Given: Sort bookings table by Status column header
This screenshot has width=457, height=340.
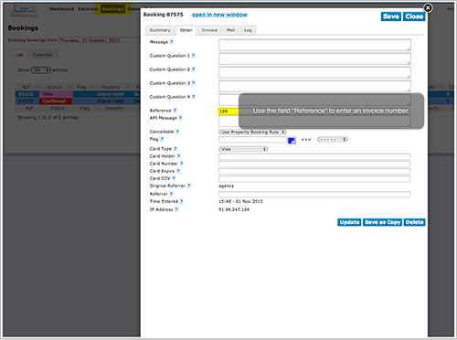Looking at the screenshot, I should pyautogui.click(x=56, y=87).
